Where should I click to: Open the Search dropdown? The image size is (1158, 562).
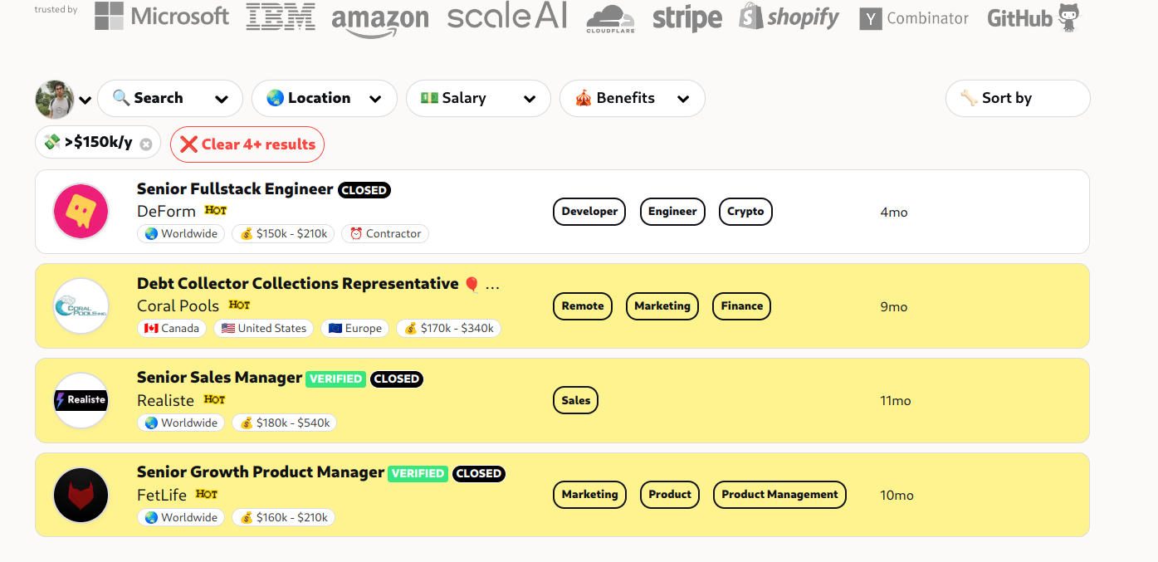click(170, 99)
